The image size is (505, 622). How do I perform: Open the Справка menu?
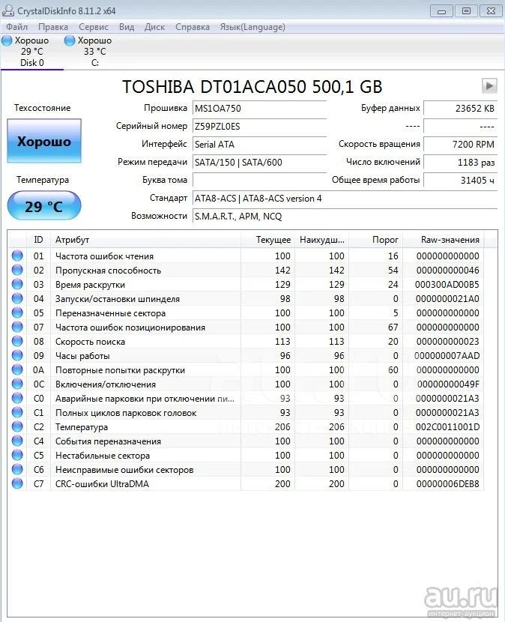(193, 27)
